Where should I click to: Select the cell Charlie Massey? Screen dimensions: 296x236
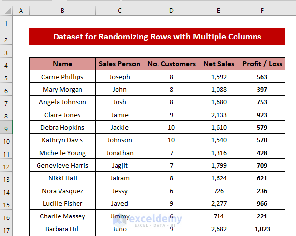coord(62,216)
